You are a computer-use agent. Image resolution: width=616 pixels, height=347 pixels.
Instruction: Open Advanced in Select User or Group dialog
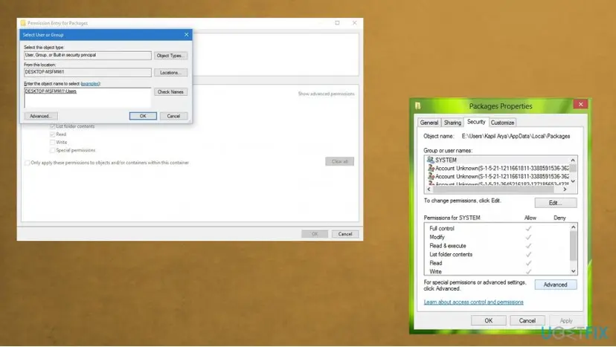(x=41, y=116)
